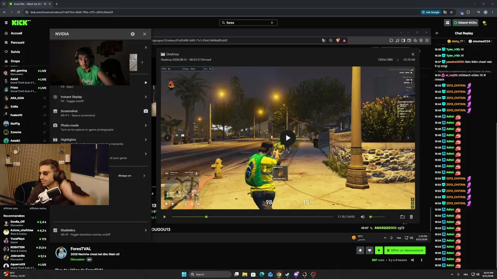497x279 pixels.
Task: Reload the page in Chrome
Action: 18,12
